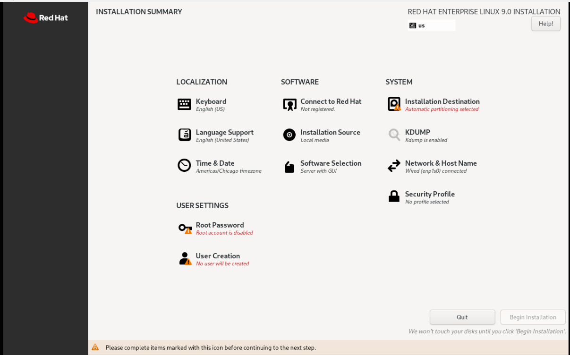Click 'No profile selected' text

pyautogui.click(x=427, y=202)
